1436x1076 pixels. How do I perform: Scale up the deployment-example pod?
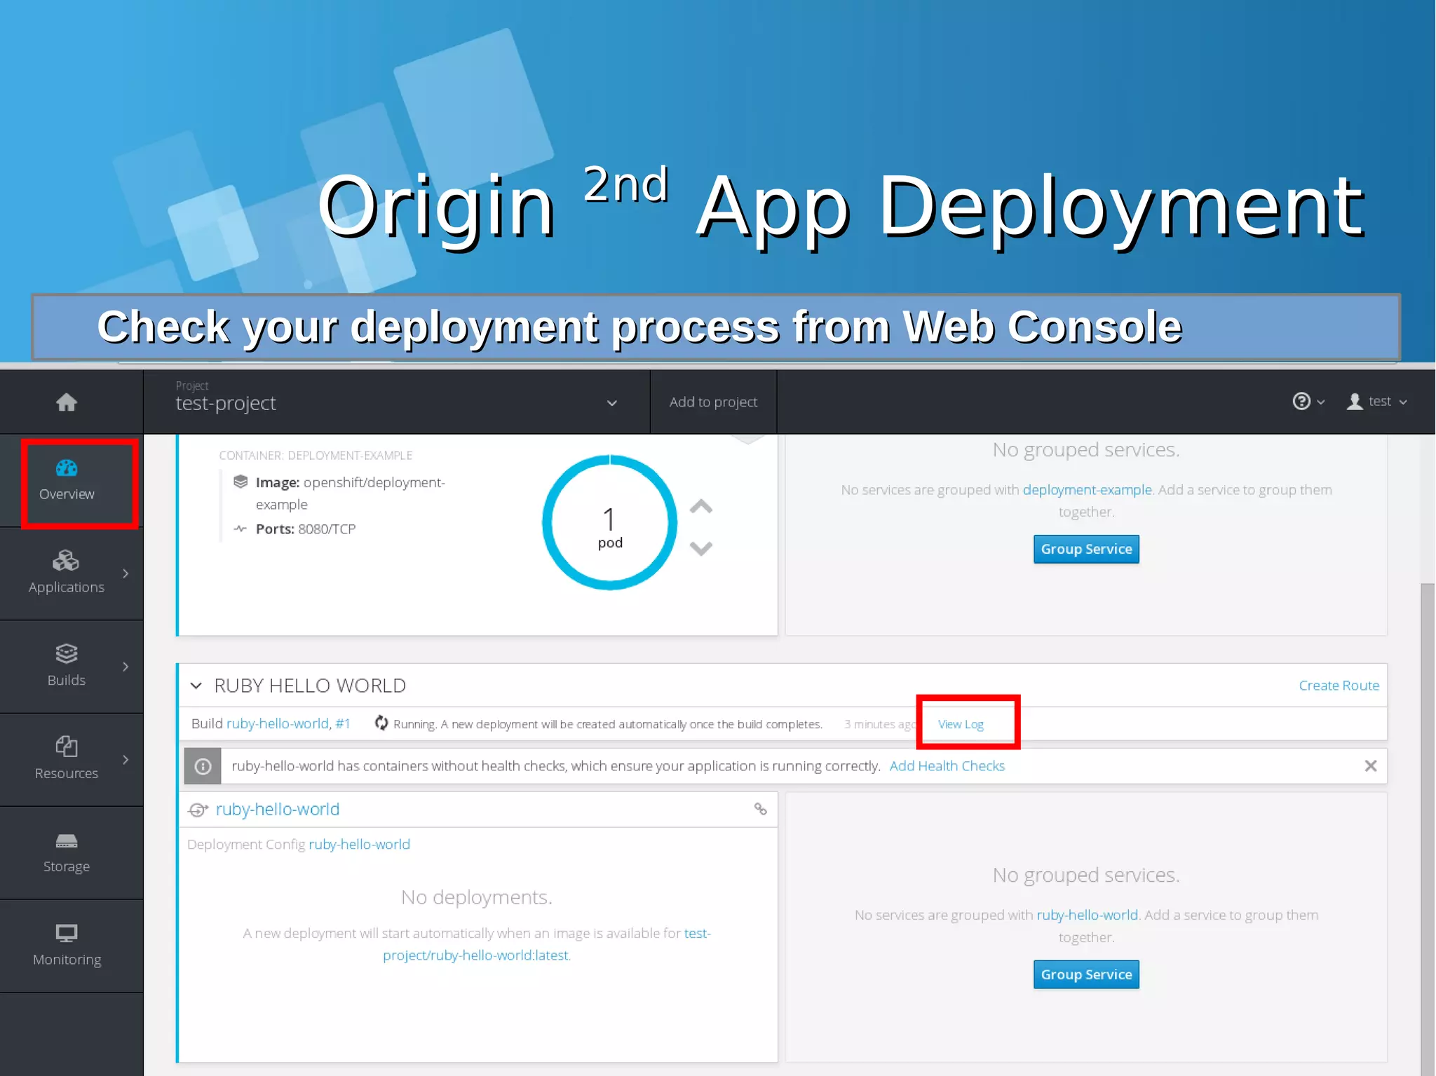click(701, 507)
